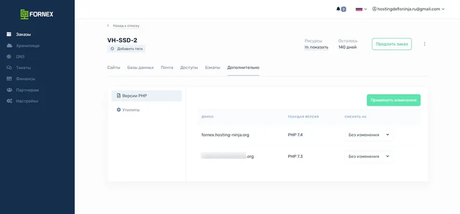Switch to the Сайты tab
This screenshot has height=214, width=460.
113,68
